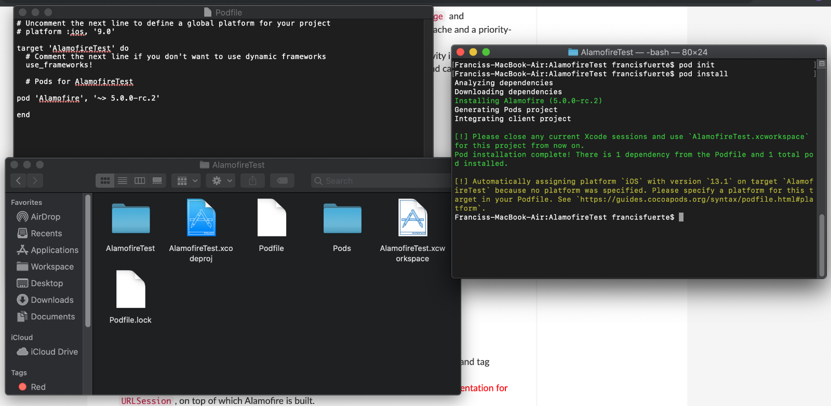Click the Terminal window scrollbar
The width and height of the screenshot is (831, 406).
tap(822, 245)
